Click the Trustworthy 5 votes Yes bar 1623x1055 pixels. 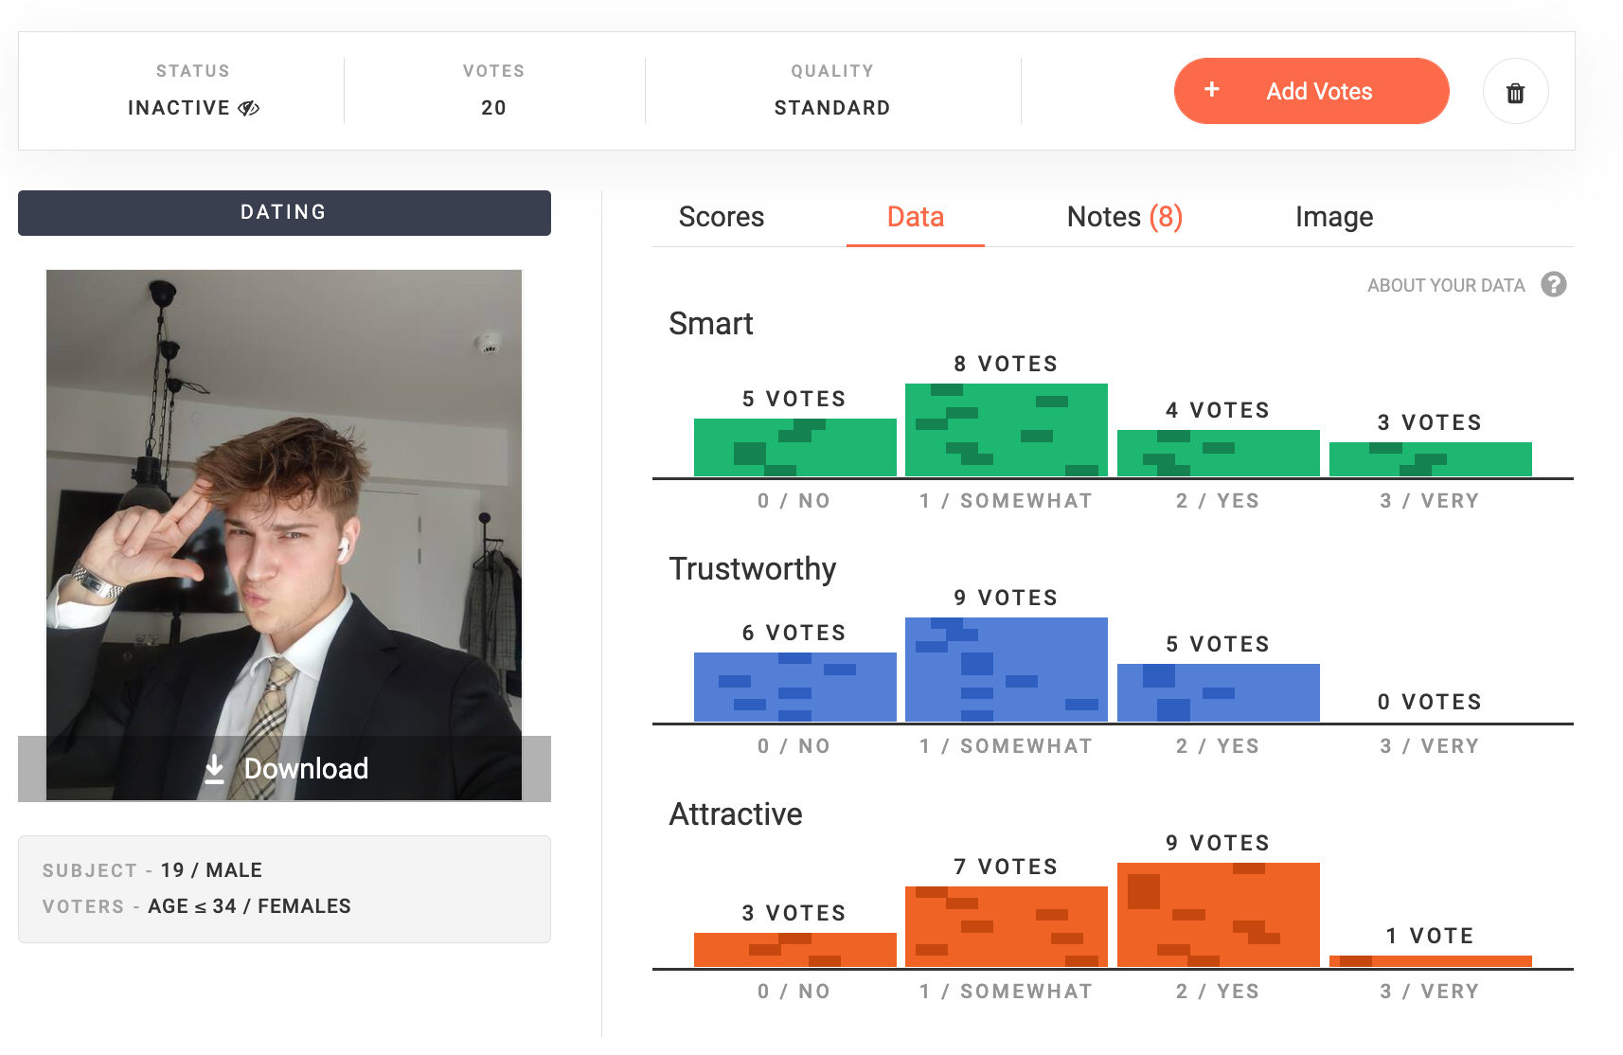[1219, 692]
